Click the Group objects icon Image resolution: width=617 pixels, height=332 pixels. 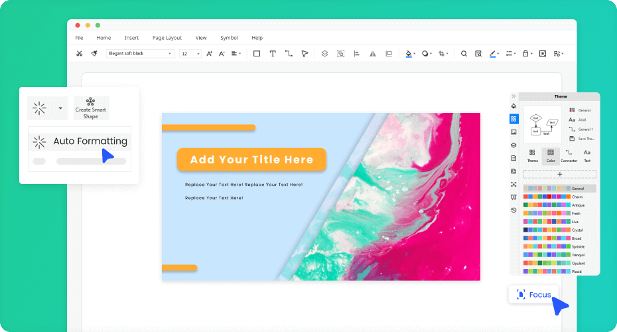point(341,54)
